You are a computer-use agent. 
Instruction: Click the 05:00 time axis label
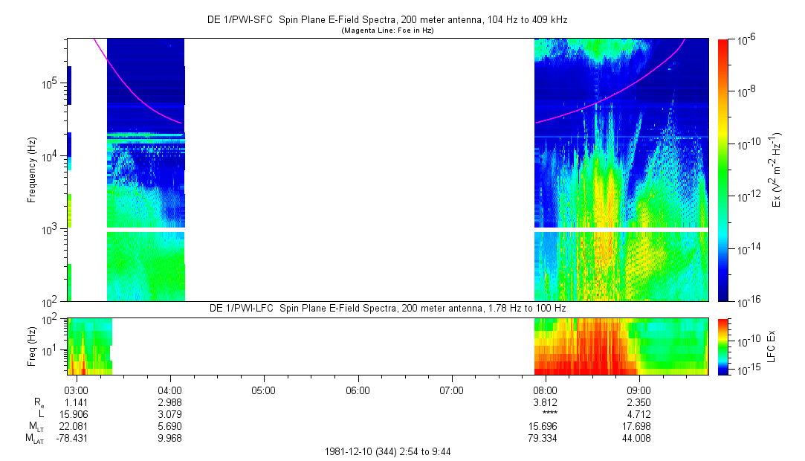tap(264, 390)
